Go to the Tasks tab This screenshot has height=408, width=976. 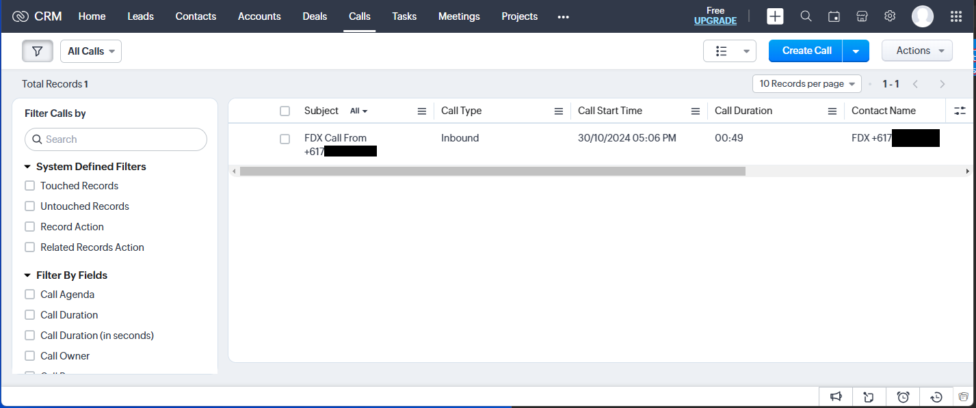(404, 16)
